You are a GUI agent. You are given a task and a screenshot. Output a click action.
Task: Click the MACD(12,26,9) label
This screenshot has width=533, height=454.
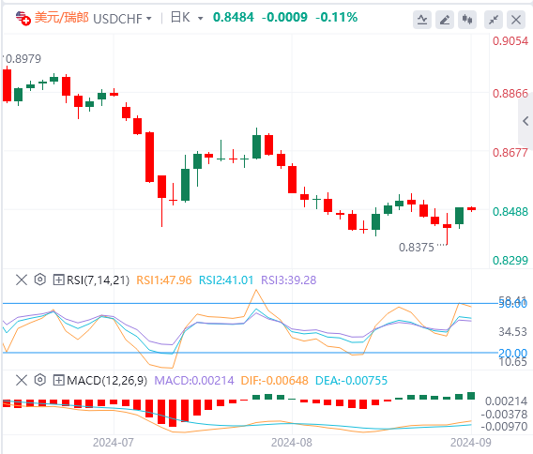107,381
